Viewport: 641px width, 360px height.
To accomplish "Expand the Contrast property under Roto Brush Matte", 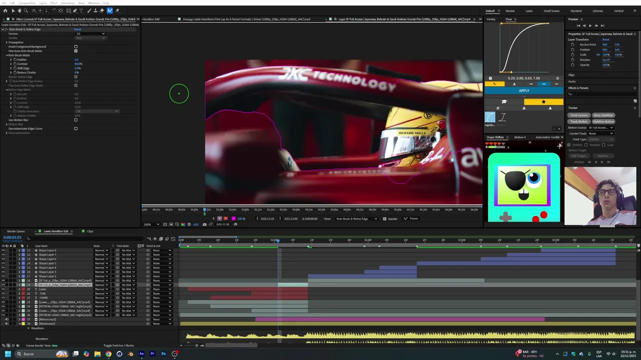I will [11, 64].
